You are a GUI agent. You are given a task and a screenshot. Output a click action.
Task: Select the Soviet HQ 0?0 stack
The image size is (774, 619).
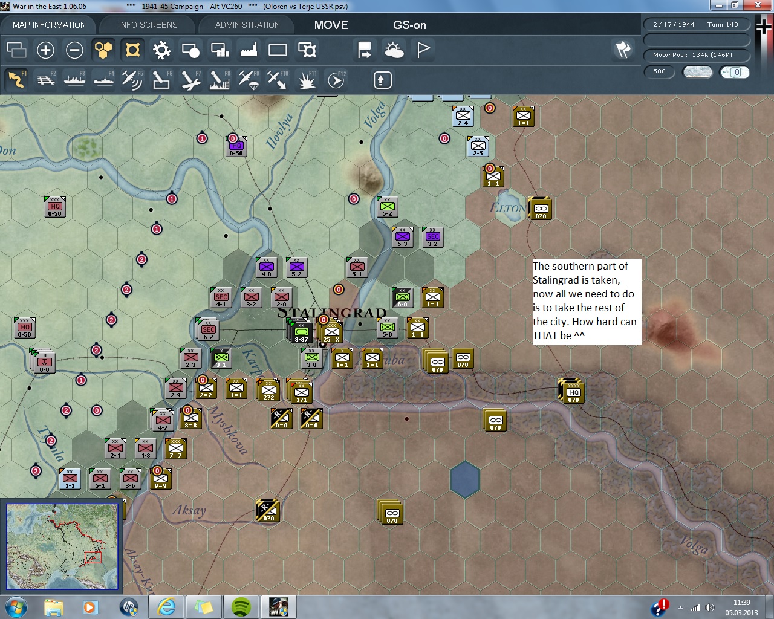pyautogui.click(x=573, y=391)
